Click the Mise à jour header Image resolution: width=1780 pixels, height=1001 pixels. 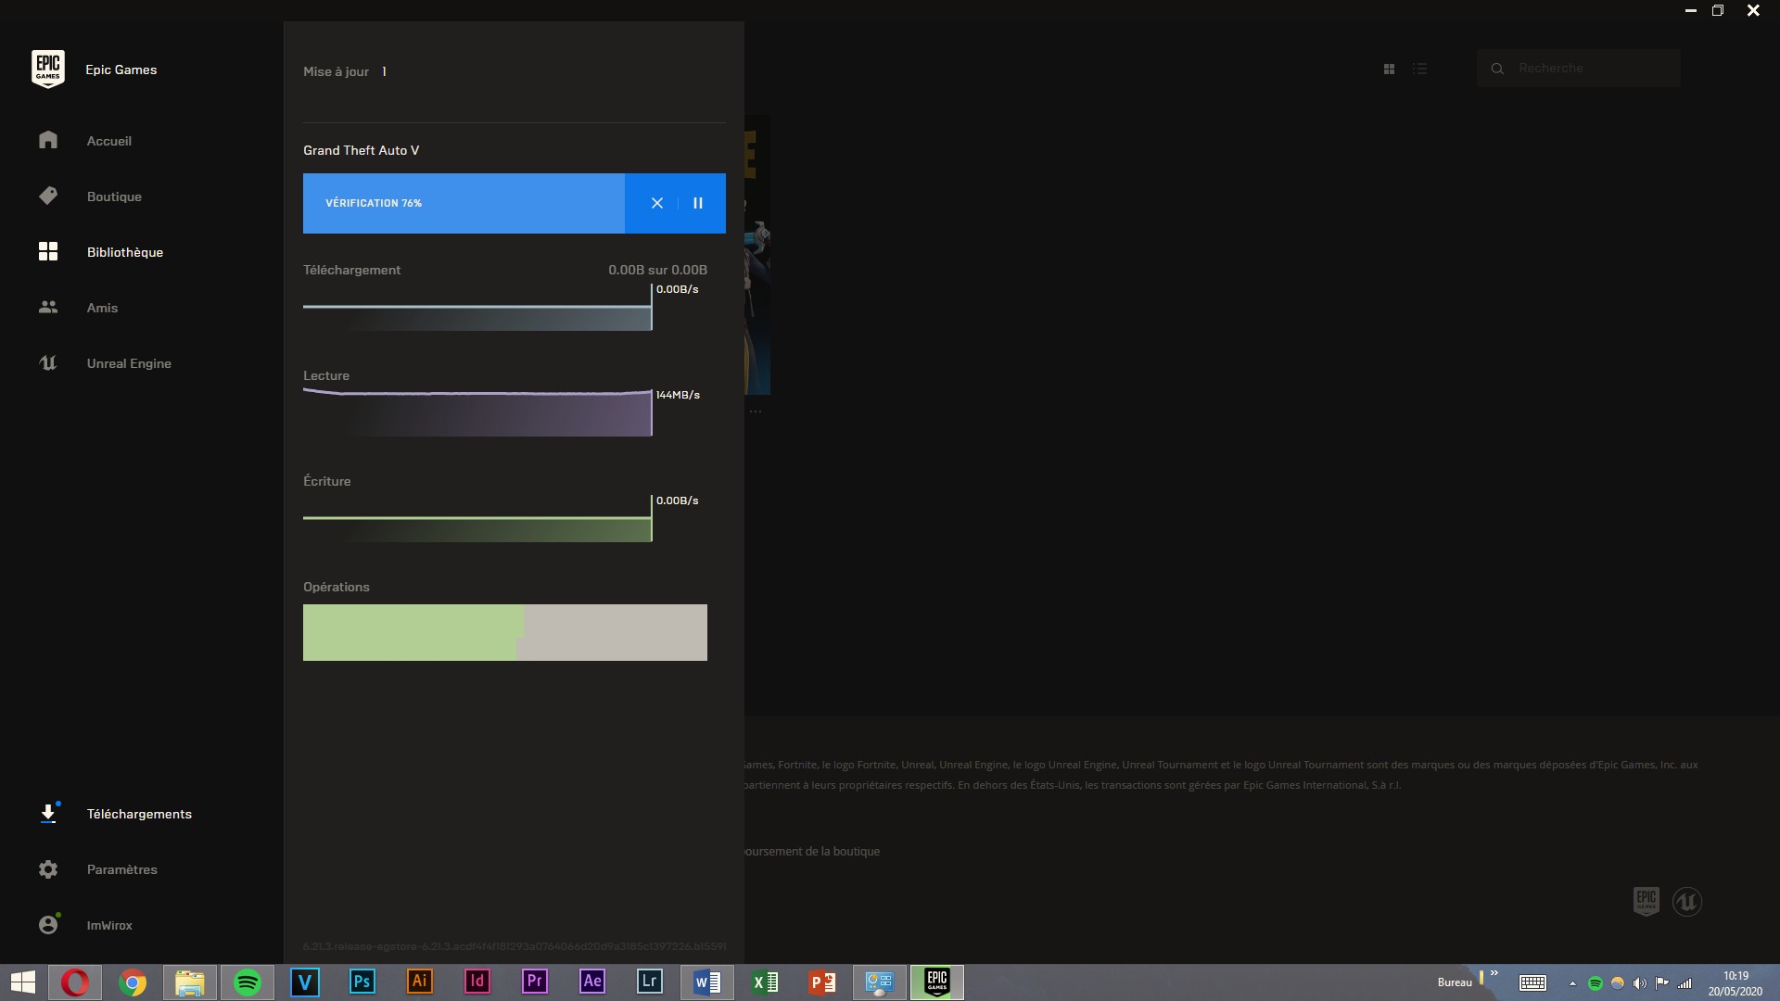pos(336,71)
